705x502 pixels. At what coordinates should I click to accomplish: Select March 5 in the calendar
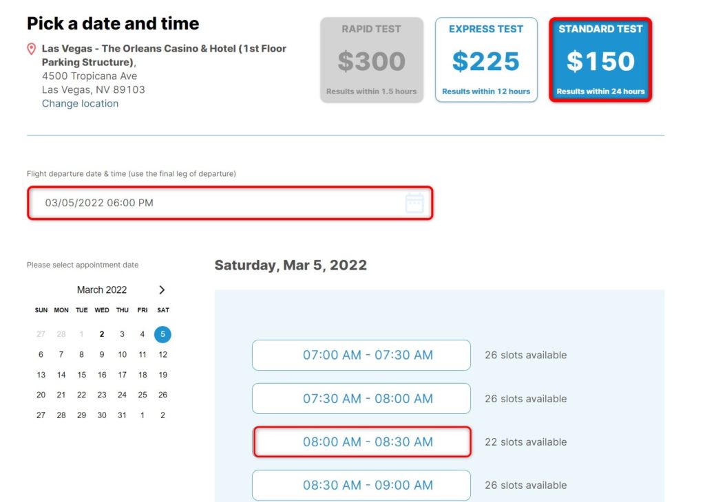[x=162, y=335]
